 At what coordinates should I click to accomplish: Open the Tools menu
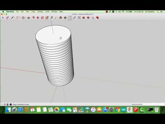click(x=47, y=12)
